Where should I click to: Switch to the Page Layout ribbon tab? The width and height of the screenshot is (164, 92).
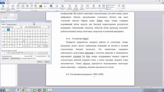tap(22, 3)
